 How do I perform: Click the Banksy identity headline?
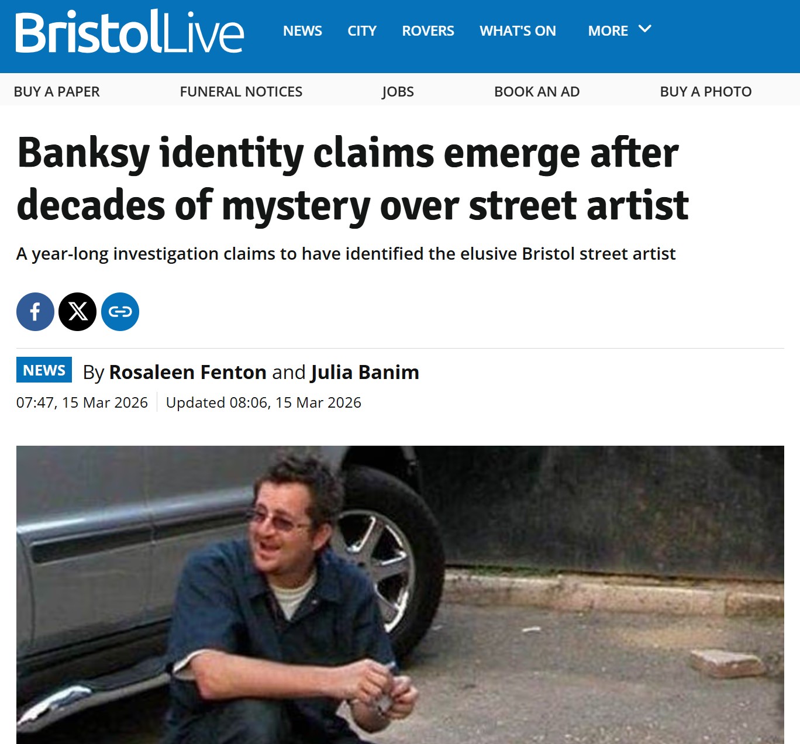pos(353,179)
